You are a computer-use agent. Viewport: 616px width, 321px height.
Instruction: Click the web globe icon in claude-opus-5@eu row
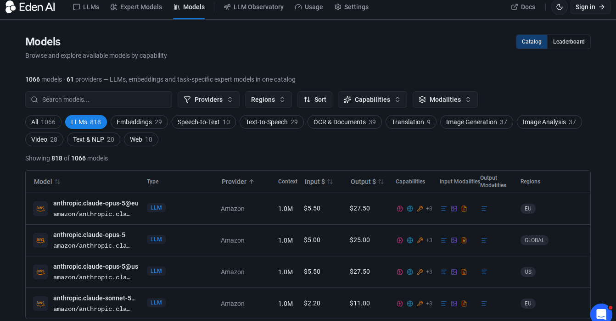pyautogui.click(x=410, y=209)
